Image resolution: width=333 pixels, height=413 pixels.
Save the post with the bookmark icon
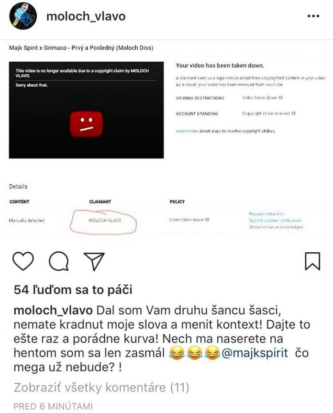point(312,261)
